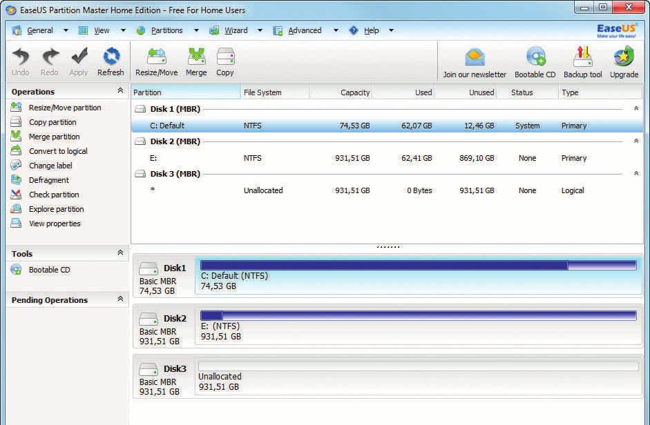
Task: Open the Advanced menu
Action: [305, 30]
